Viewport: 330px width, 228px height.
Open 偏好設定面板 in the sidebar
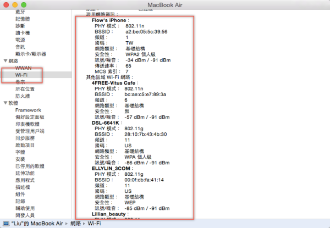click(30, 117)
